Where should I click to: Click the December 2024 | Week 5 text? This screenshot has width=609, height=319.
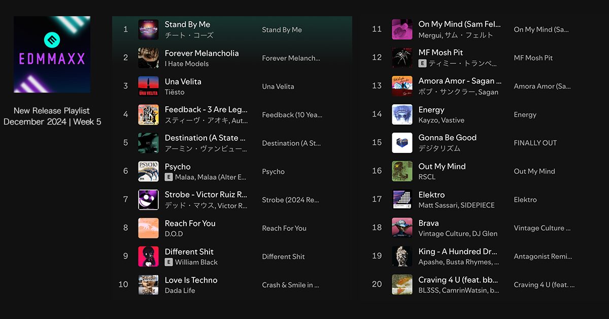pyautogui.click(x=52, y=122)
